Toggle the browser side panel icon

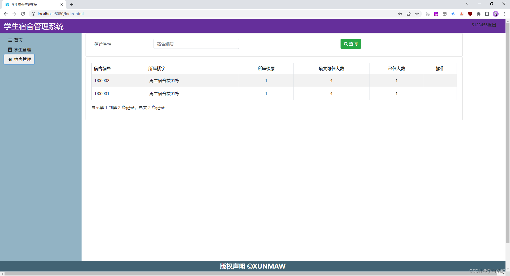click(487, 14)
